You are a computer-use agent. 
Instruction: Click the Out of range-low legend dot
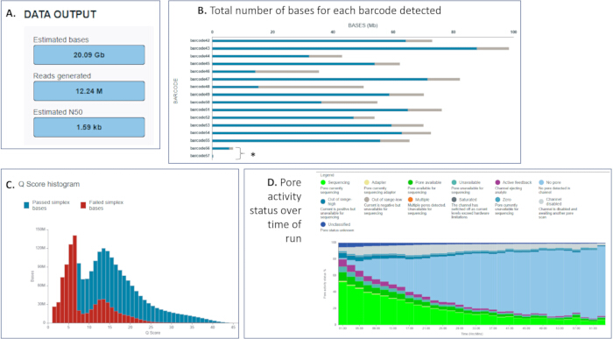tap(366, 200)
